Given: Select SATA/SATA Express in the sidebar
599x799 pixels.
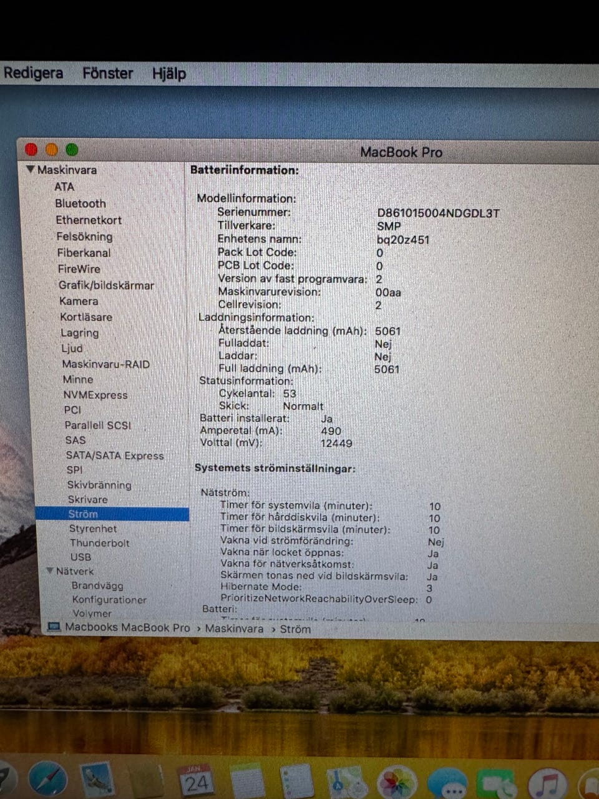Looking at the screenshot, I should [115, 456].
